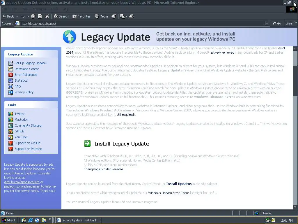Click the Privacy Policy info icon
Viewport: 298px width, 224px height.
pos(11,92)
